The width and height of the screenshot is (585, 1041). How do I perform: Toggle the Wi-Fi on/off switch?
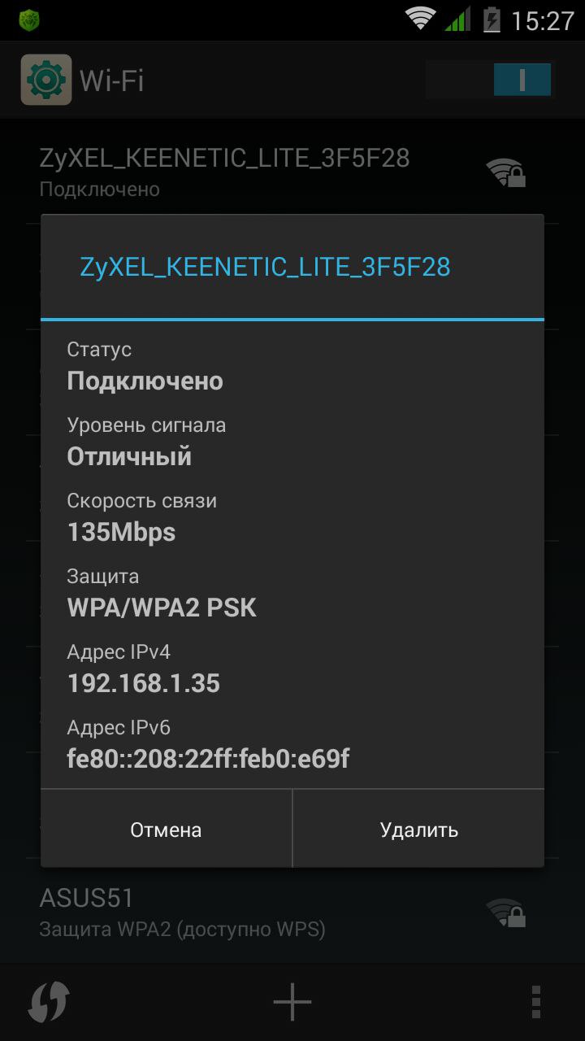coord(489,80)
